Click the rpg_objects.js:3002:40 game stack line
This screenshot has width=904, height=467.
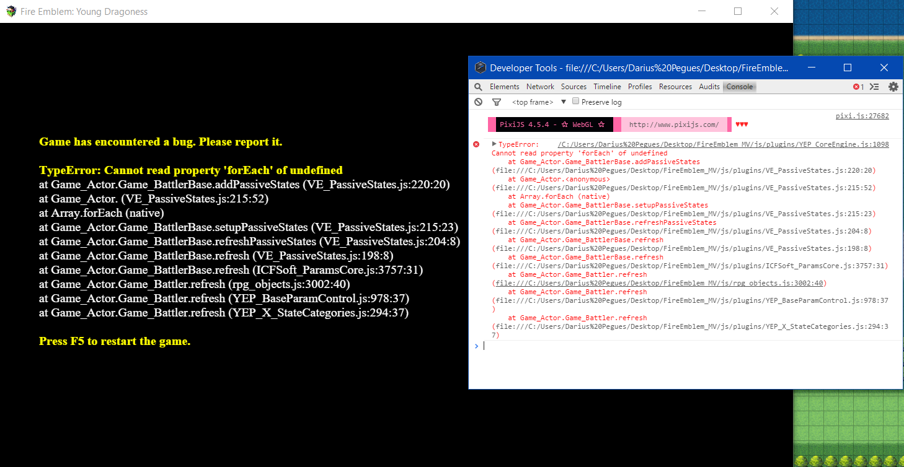(195, 284)
